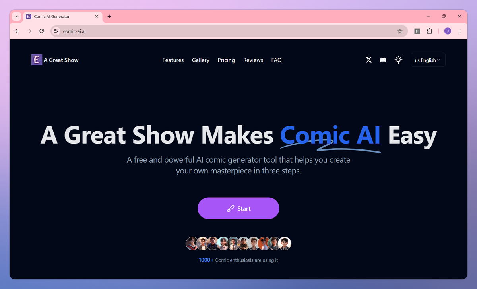Open site information icon in address bar
Image resolution: width=477 pixels, height=289 pixels.
(56, 31)
